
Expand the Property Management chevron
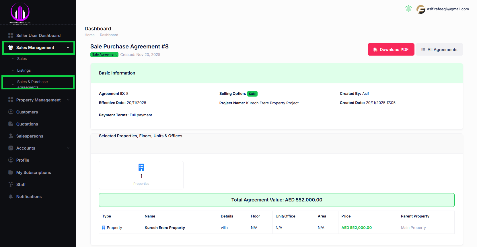point(68,100)
